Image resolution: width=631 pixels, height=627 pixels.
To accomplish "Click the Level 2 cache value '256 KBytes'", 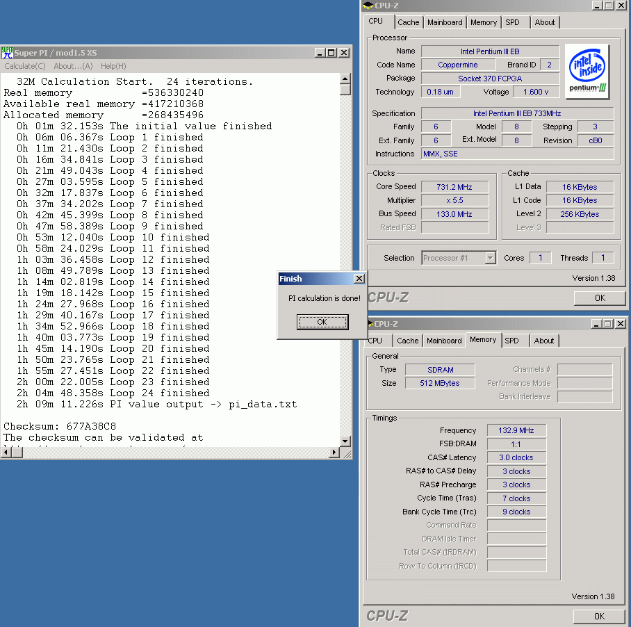I will pyautogui.click(x=580, y=214).
